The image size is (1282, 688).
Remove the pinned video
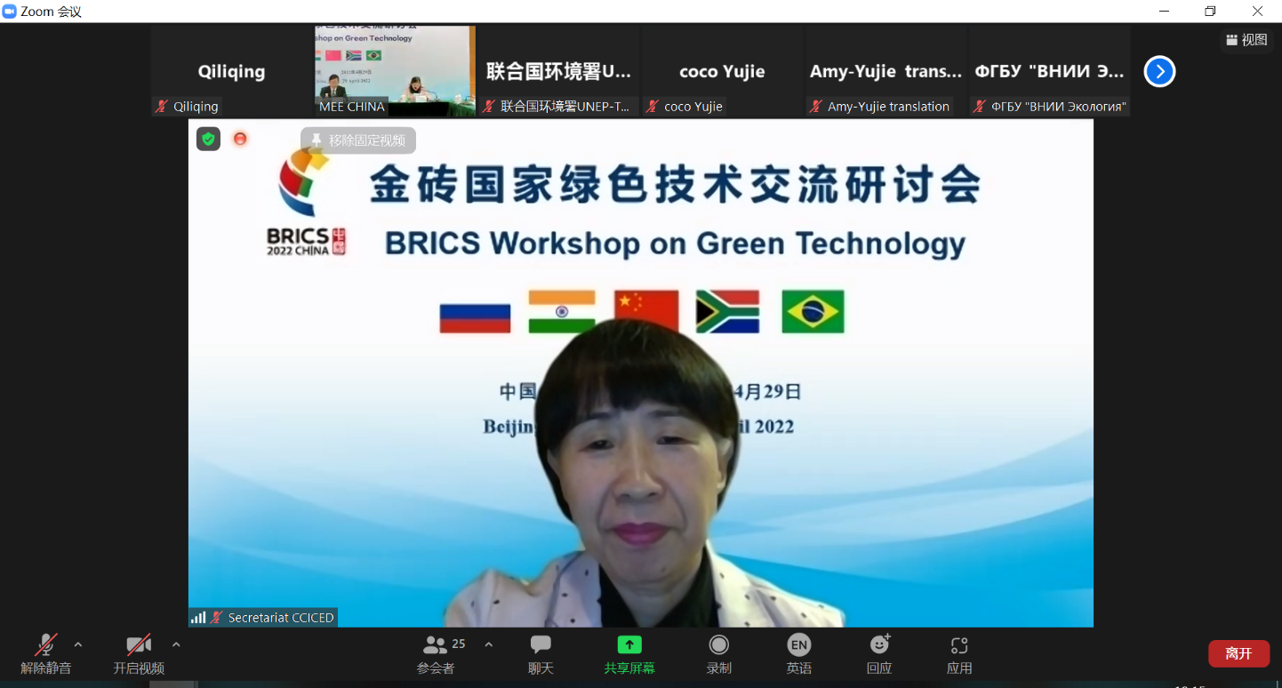click(358, 140)
